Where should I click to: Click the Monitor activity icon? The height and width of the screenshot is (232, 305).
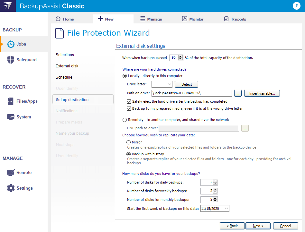click(185, 19)
